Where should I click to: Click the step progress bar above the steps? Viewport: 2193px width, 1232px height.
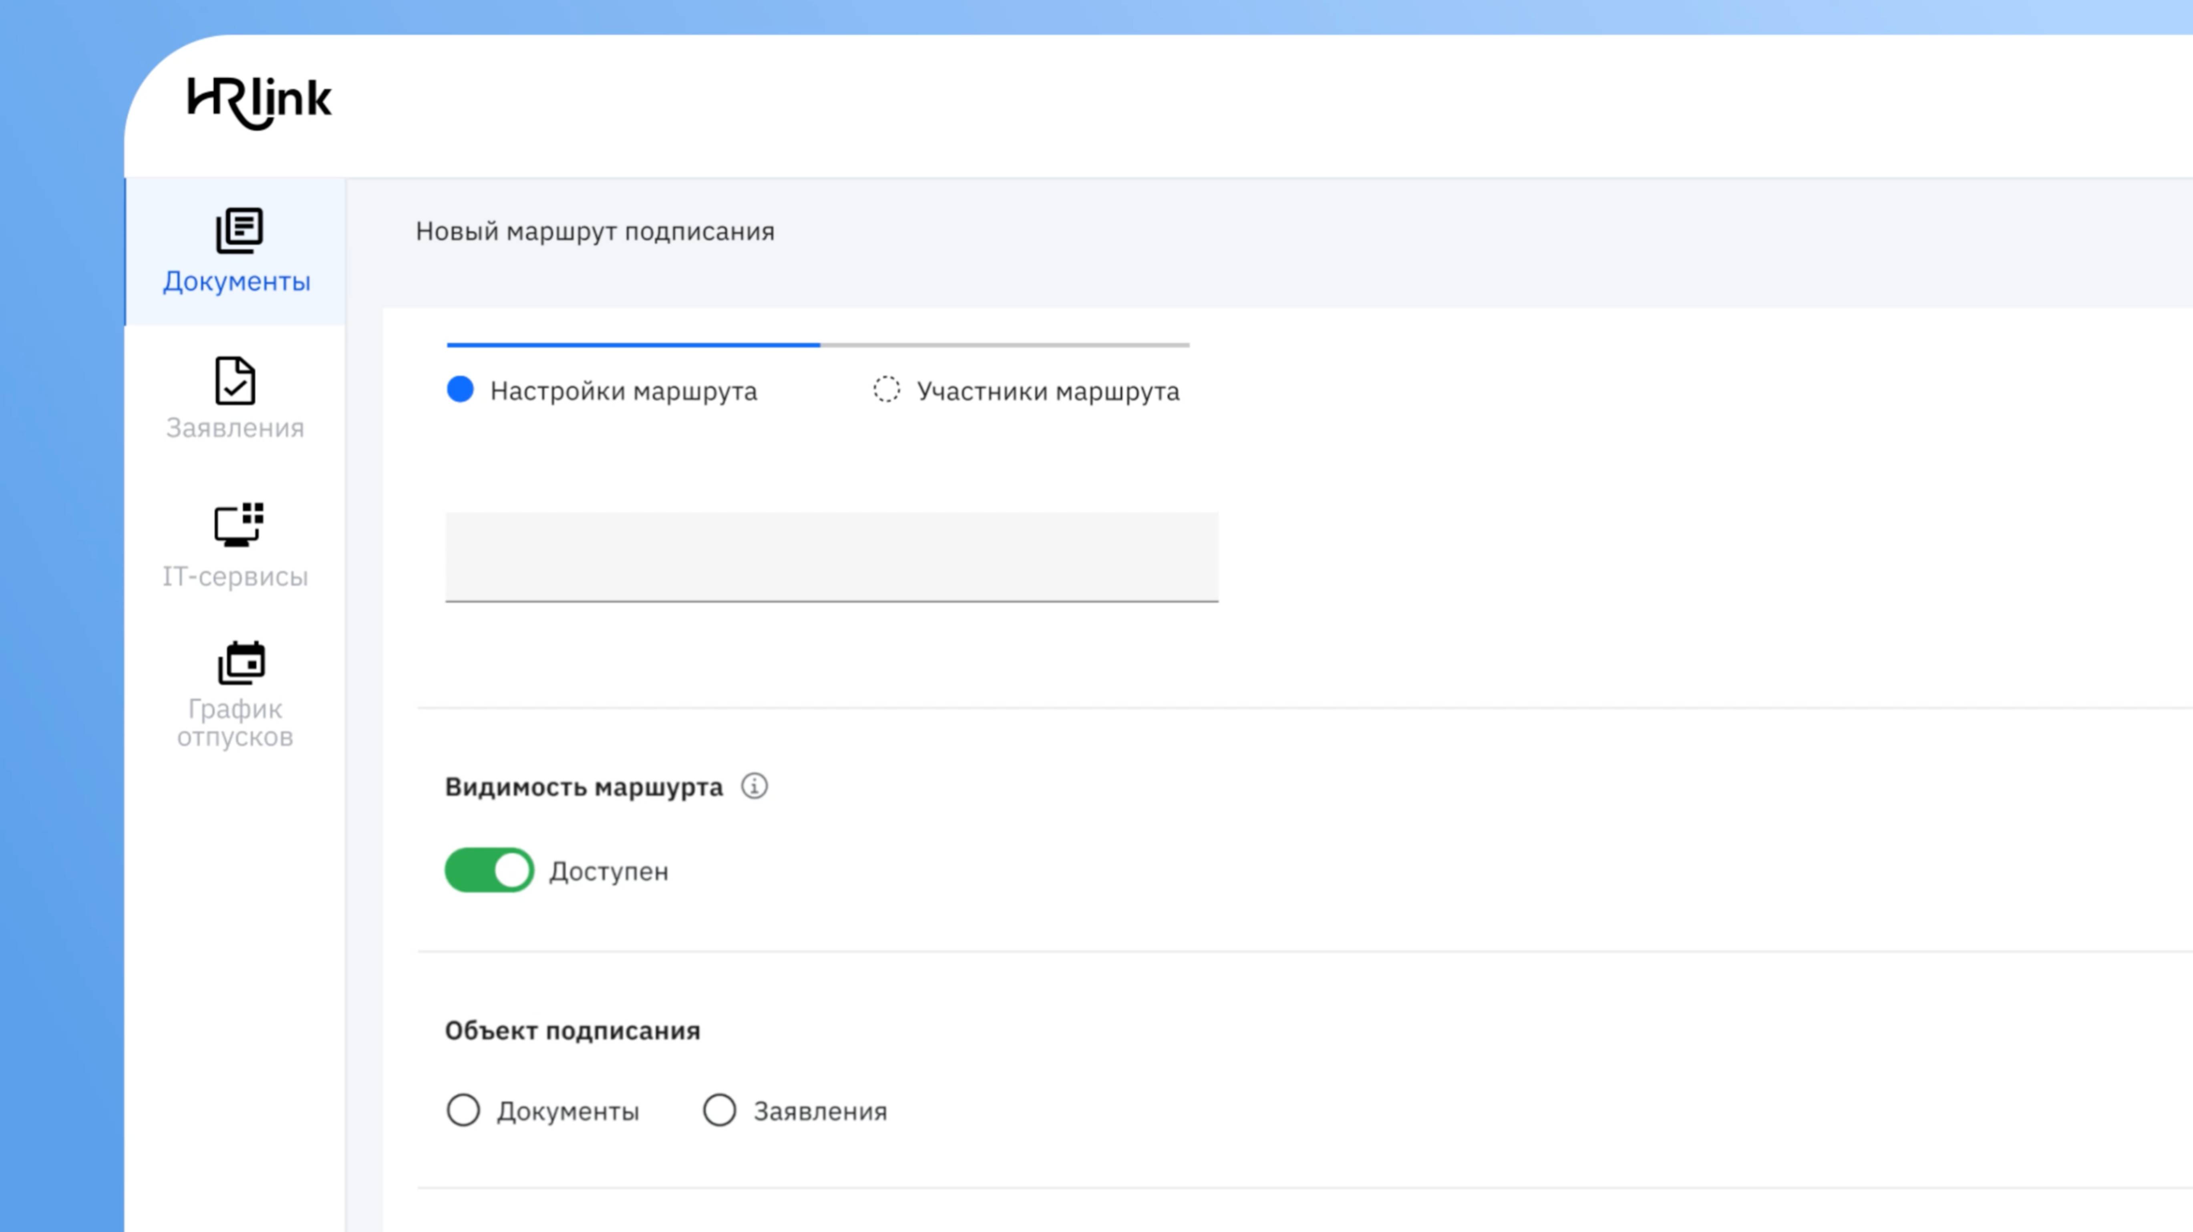[817, 345]
